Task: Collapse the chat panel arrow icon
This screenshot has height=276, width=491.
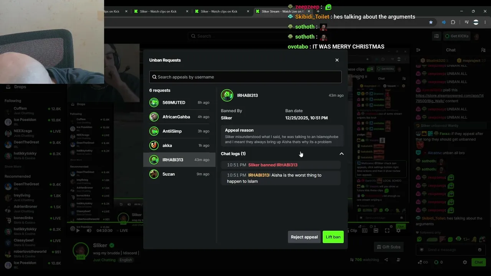Action: point(419,50)
